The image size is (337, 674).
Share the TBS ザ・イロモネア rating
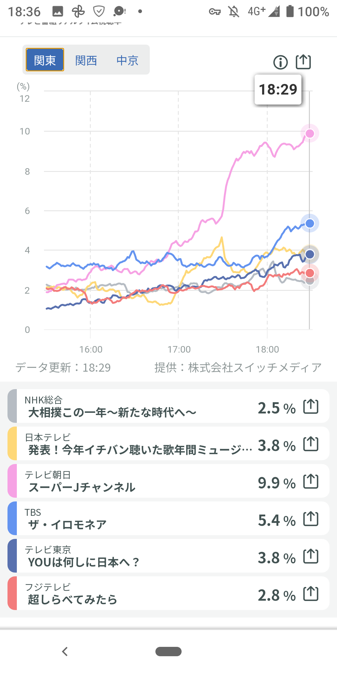coord(311,519)
